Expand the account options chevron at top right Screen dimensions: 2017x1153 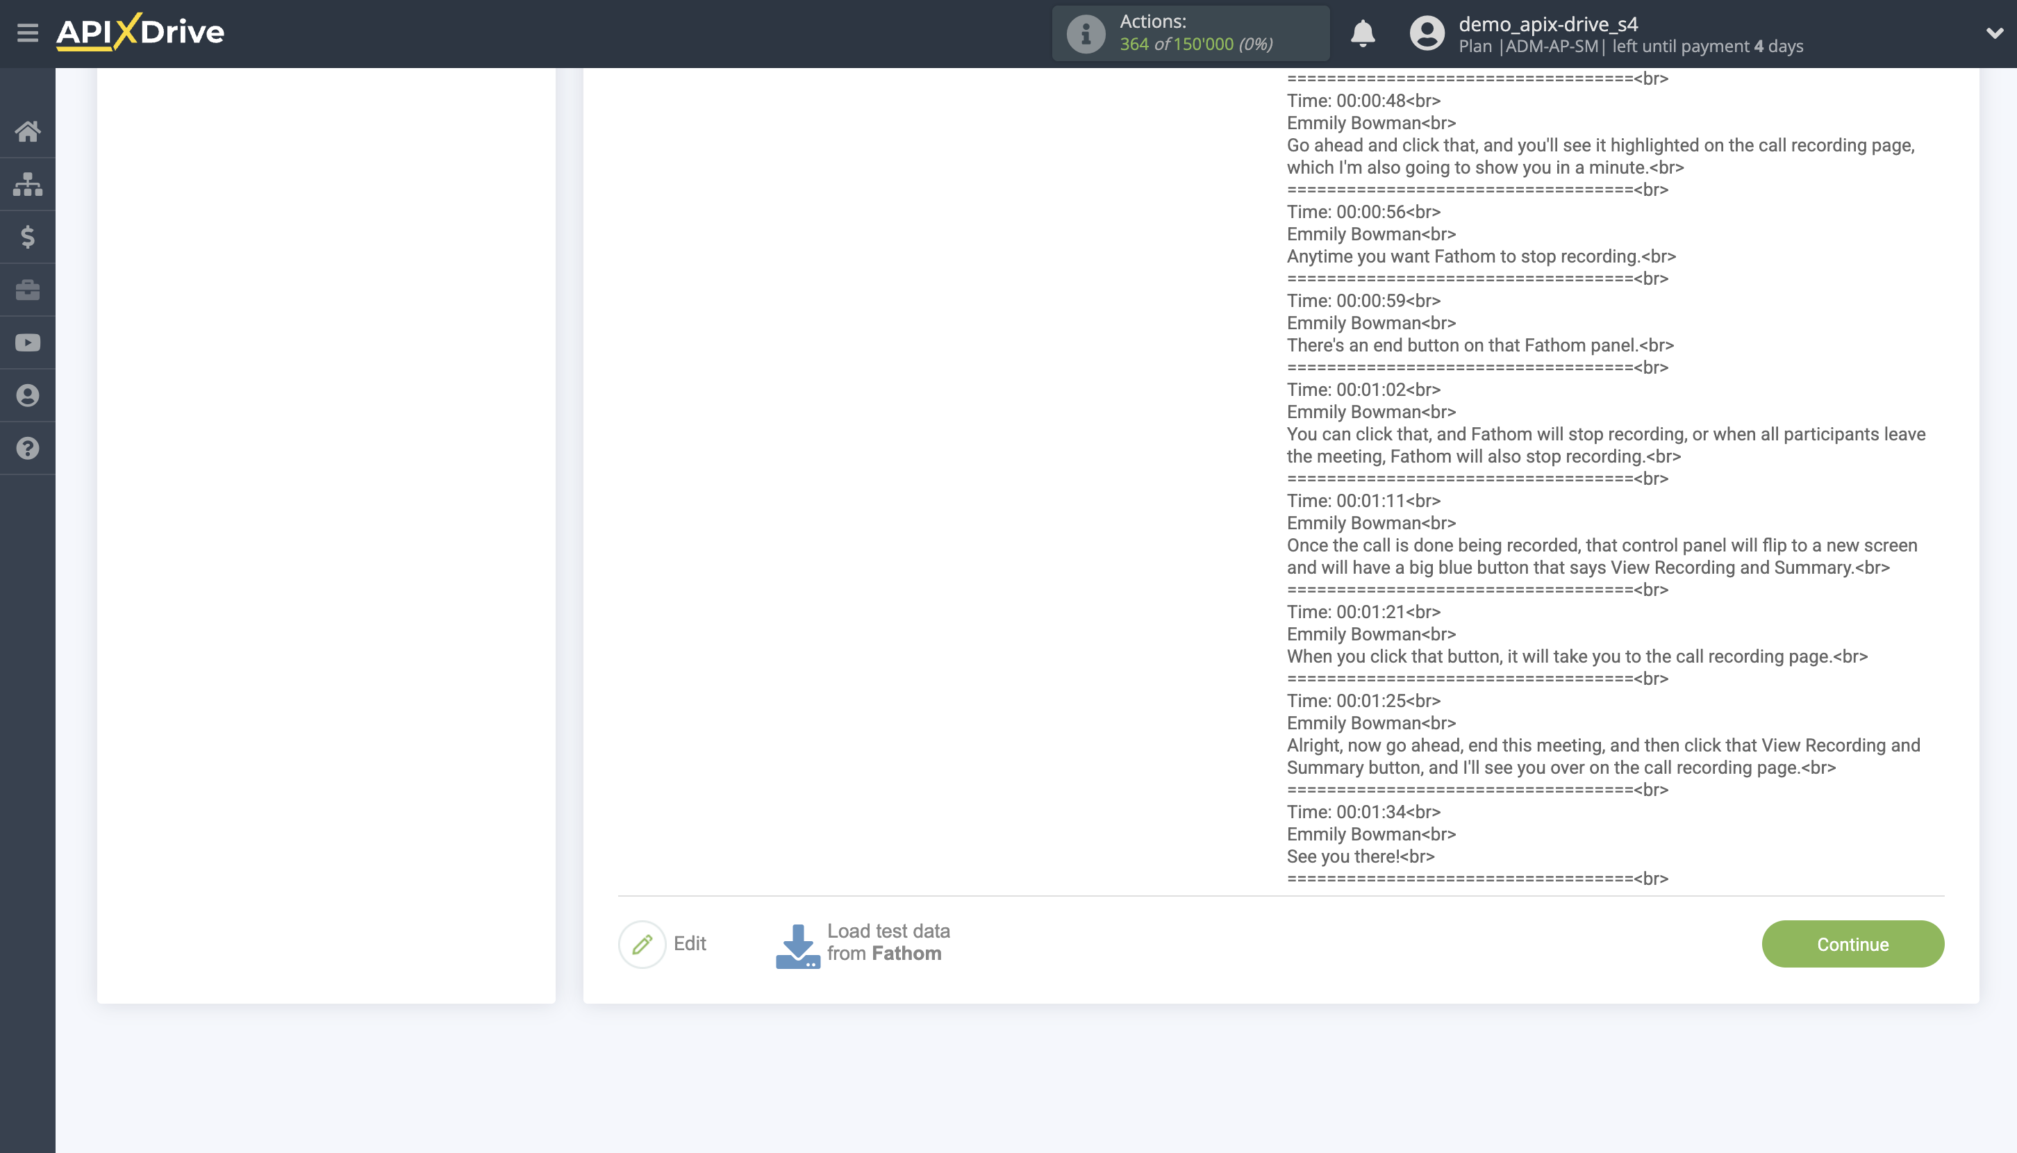click(1994, 35)
